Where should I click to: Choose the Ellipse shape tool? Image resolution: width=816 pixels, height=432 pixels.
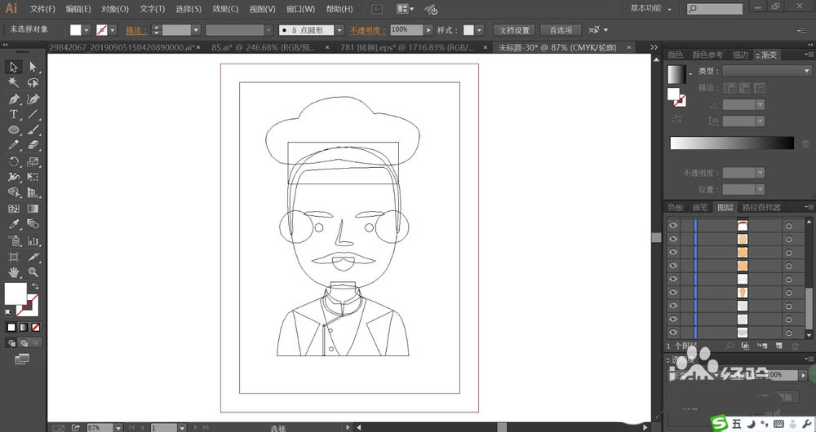(14, 130)
